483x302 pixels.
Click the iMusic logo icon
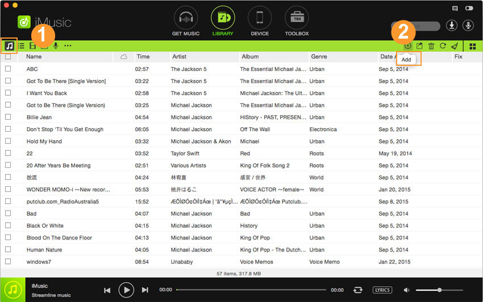[x=24, y=22]
